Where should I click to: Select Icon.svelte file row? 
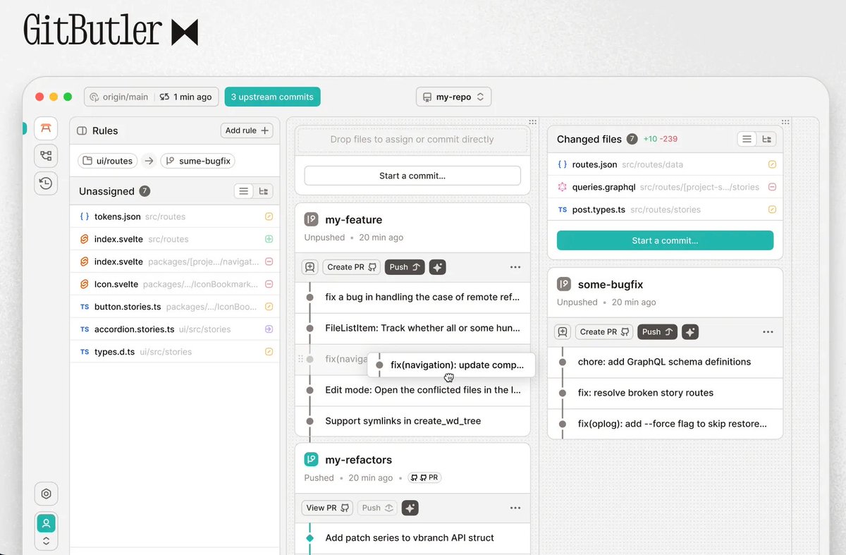175,284
